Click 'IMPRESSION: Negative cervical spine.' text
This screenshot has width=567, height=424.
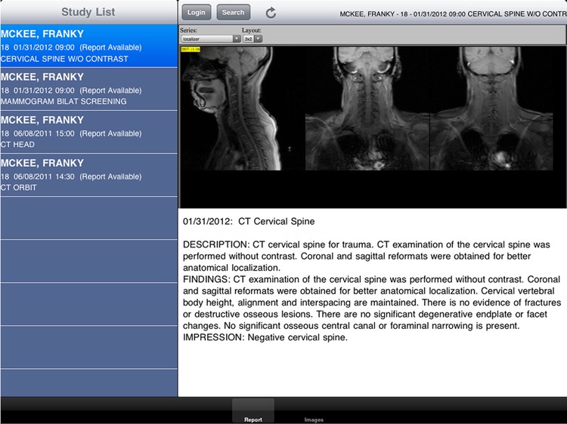(x=265, y=337)
